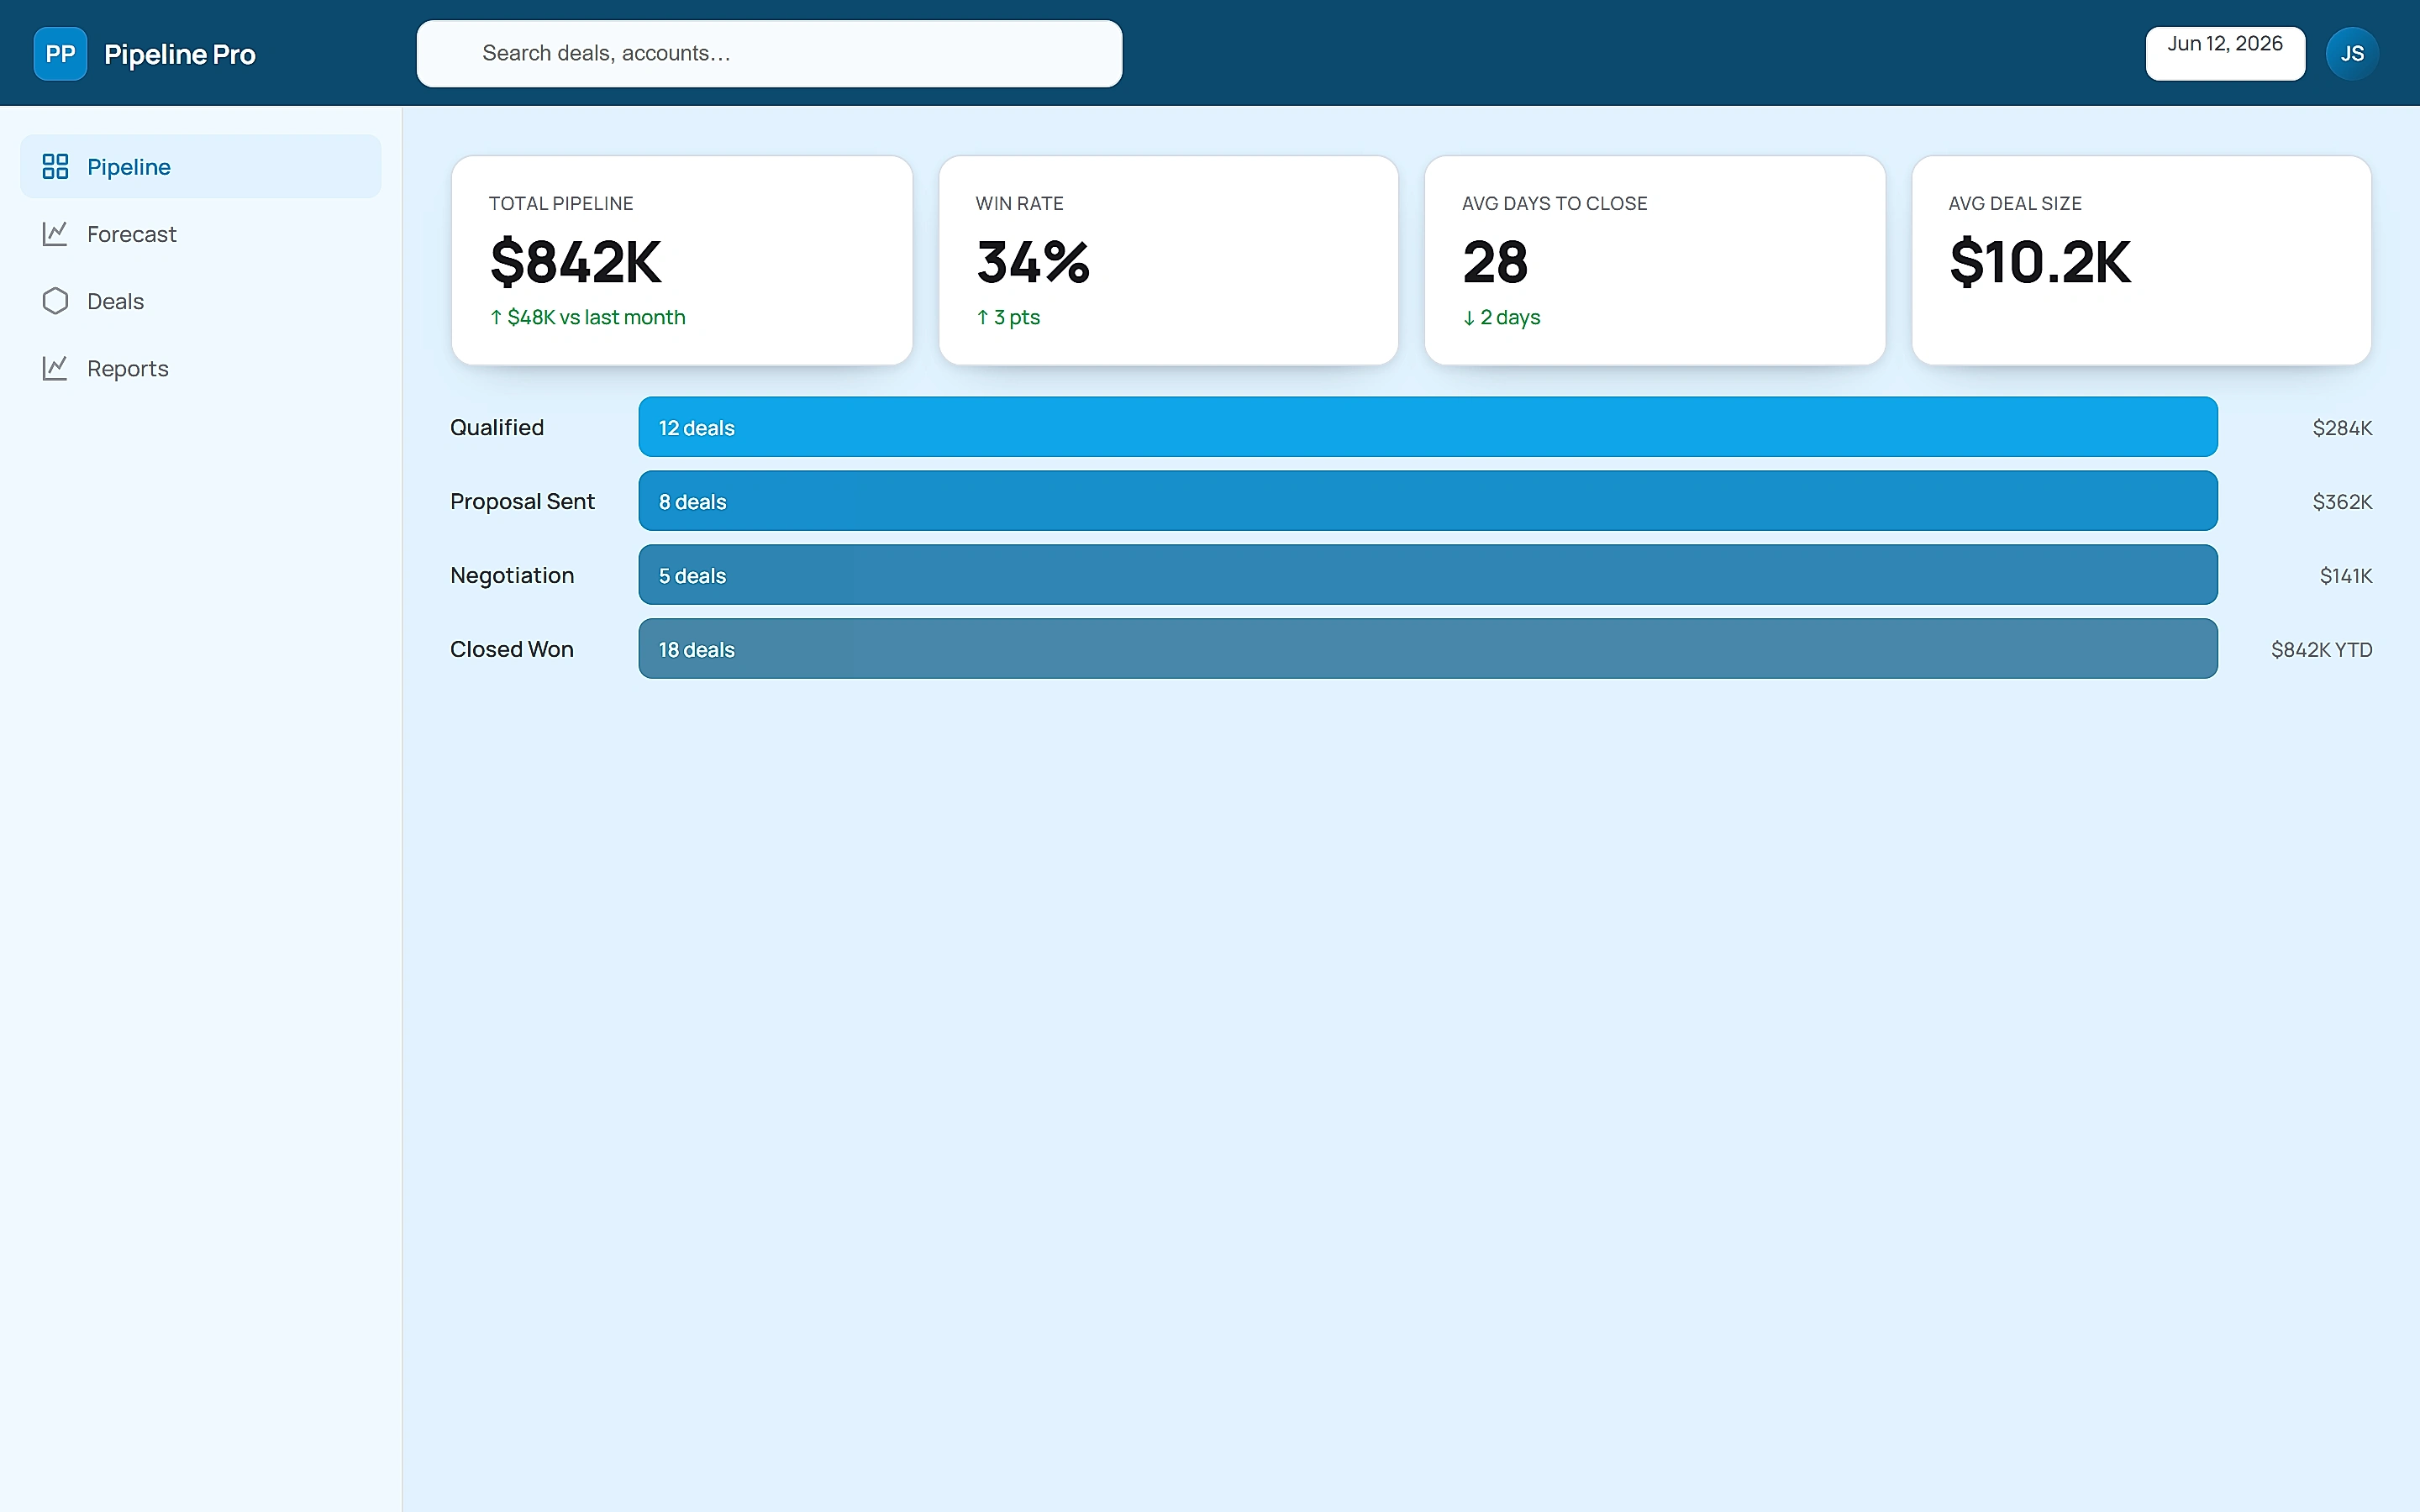Open the Avg Deal Size $10.2K card
Screen dimensions: 2420x1512
click(x=2141, y=260)
